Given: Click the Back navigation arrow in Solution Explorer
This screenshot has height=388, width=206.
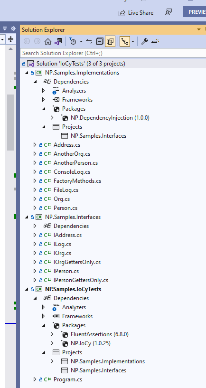Looking at the screenshot, I should tap(27, 41).
